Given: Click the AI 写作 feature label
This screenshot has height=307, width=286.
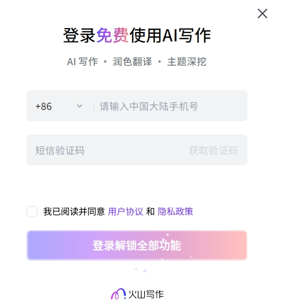Looking at the screenshot, I should point(82,62).
